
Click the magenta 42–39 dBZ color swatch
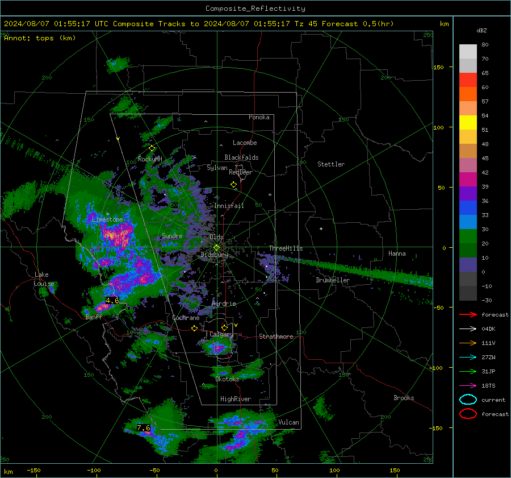[468, 180]
